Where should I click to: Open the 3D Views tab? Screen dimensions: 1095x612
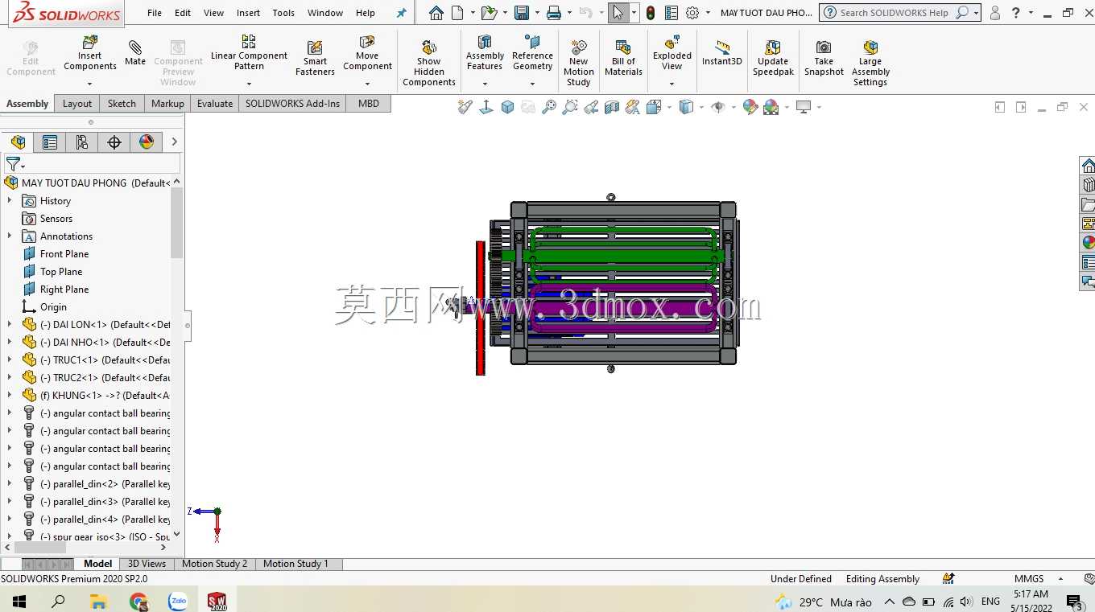(x=147, y=564)
